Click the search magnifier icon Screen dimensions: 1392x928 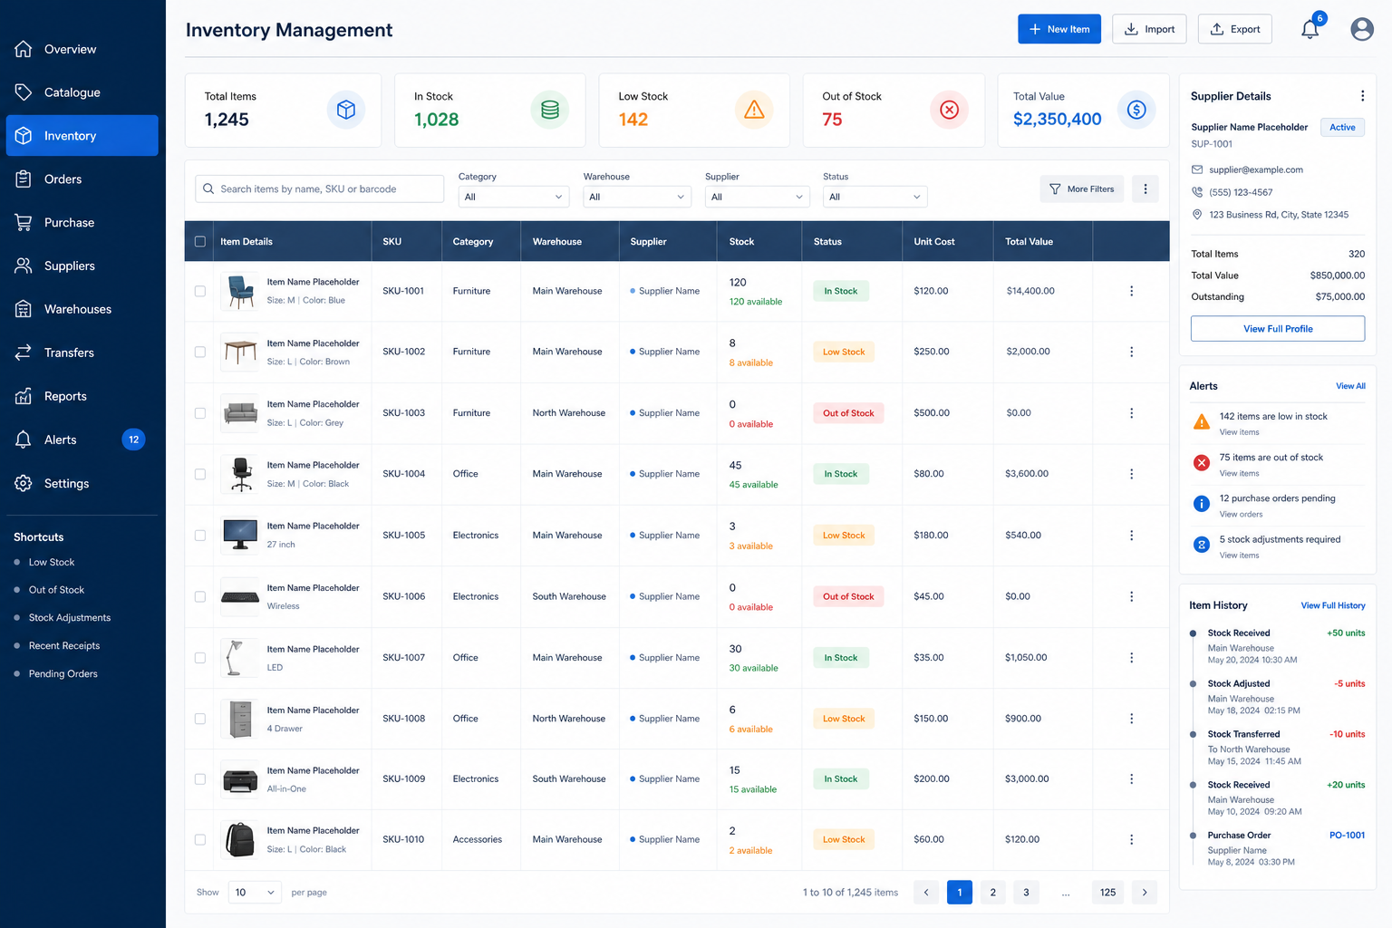tap(208, 188)
